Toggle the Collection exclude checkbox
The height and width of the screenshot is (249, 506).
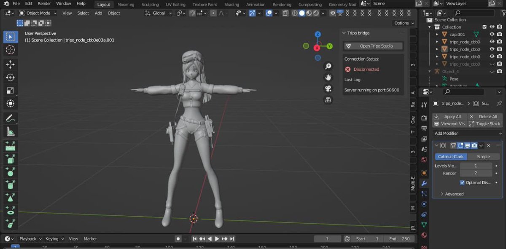point(484,27)
